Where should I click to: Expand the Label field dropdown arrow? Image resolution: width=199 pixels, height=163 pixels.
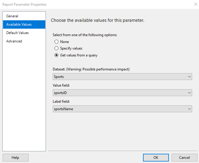[x=189, y=109]
